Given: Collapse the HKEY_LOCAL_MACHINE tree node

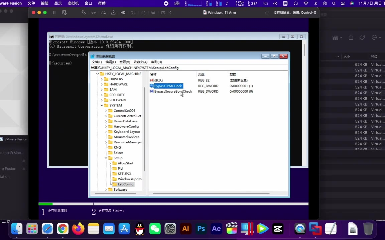Looking at the screenshot, I should (x=98, y=74).
